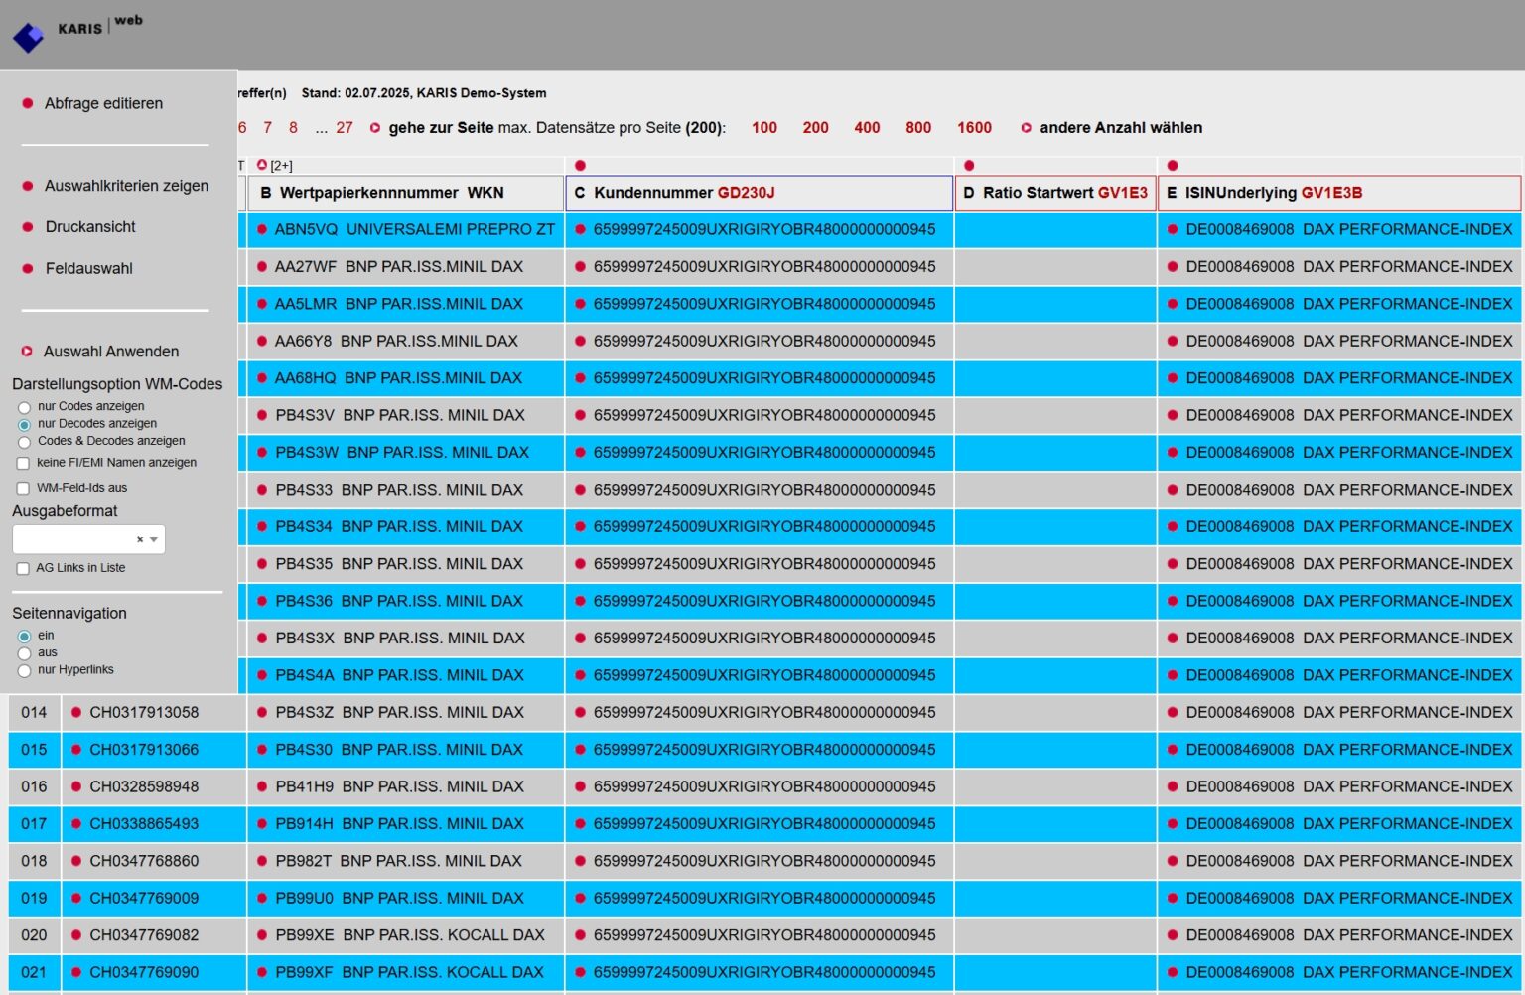Click the red bullet in ABN5VQ row
1525x995 pixels.
262,229
